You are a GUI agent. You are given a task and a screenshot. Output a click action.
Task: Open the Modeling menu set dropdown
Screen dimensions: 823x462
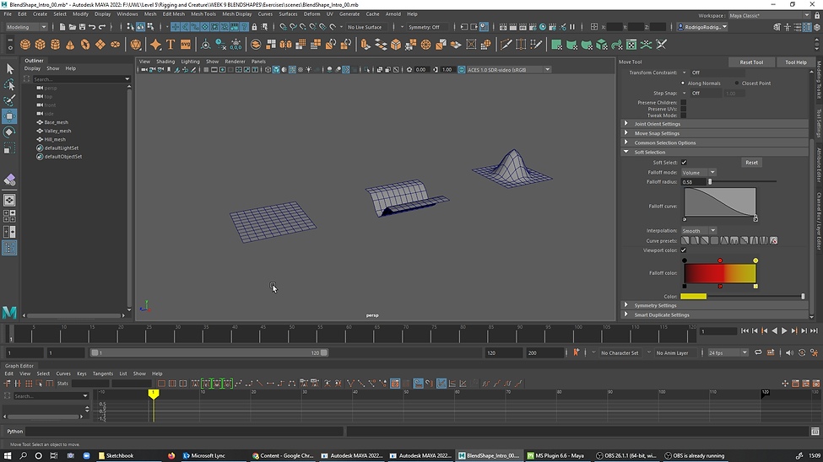point(25,27)
